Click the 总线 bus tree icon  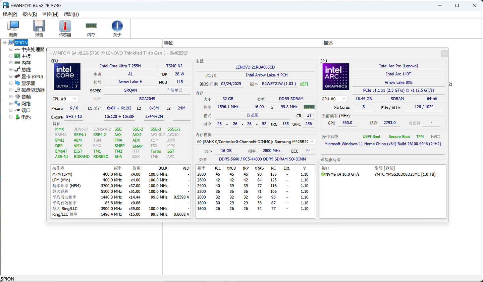click(17, 70)
